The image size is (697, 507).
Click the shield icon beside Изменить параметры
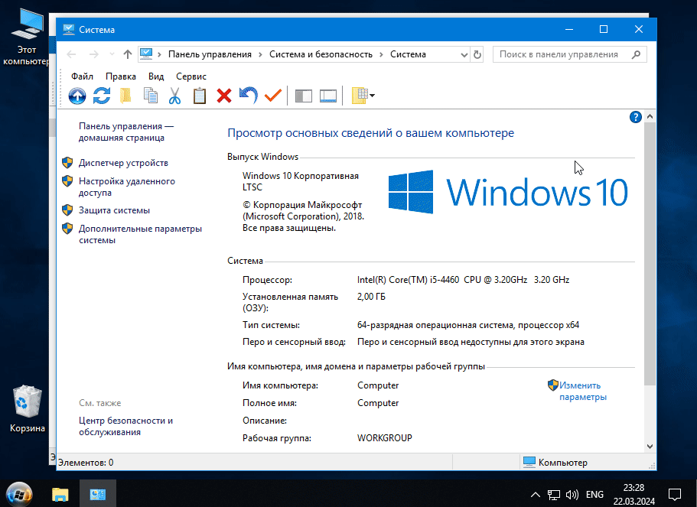click(553, 385)
